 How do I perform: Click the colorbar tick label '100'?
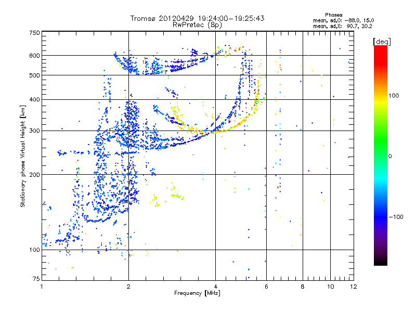394,96
